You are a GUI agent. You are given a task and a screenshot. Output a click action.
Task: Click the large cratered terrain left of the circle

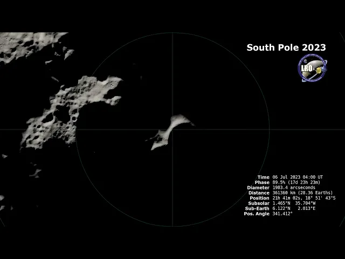coord(71,112)
